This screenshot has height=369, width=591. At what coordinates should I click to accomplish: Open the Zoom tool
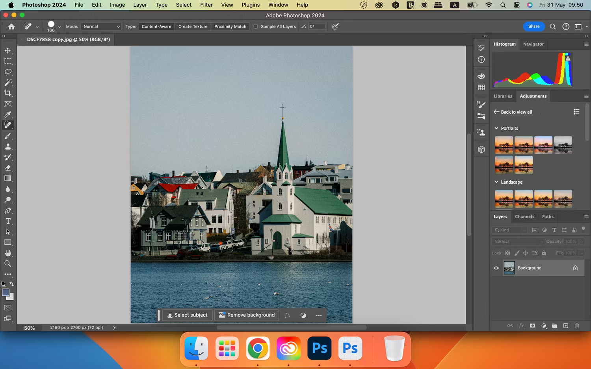(8, 264)
